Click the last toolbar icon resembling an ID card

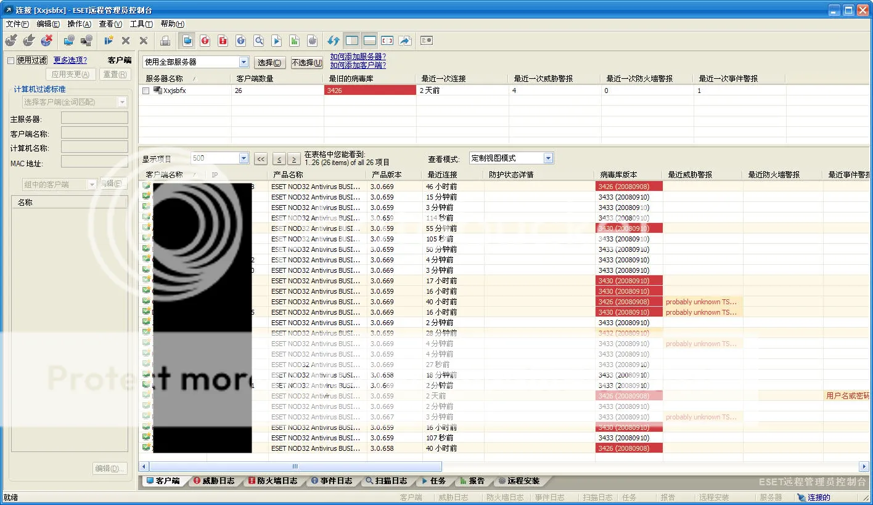coord(427,41)
